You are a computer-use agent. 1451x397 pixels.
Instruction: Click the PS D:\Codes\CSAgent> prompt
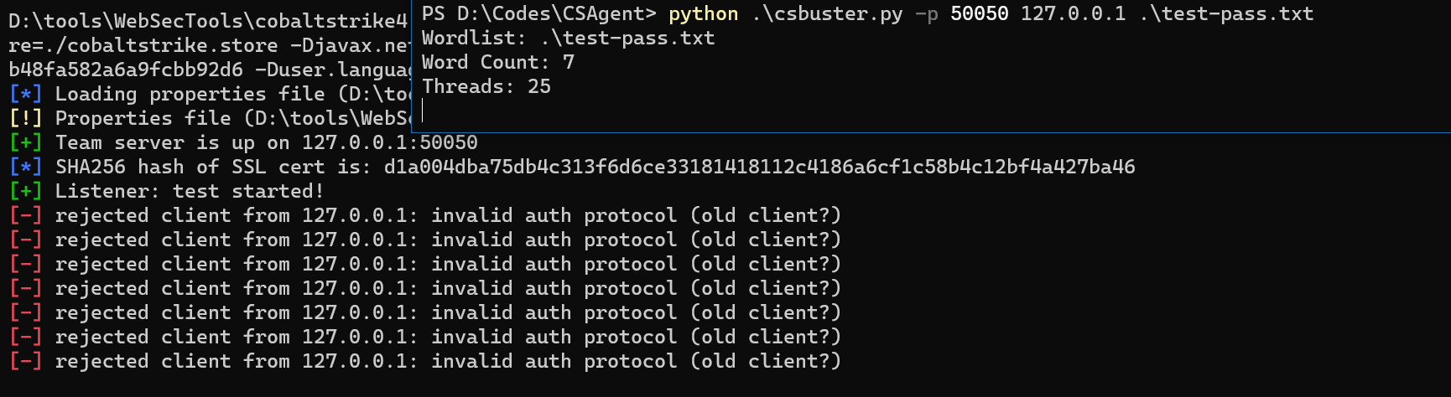(539, 13)
